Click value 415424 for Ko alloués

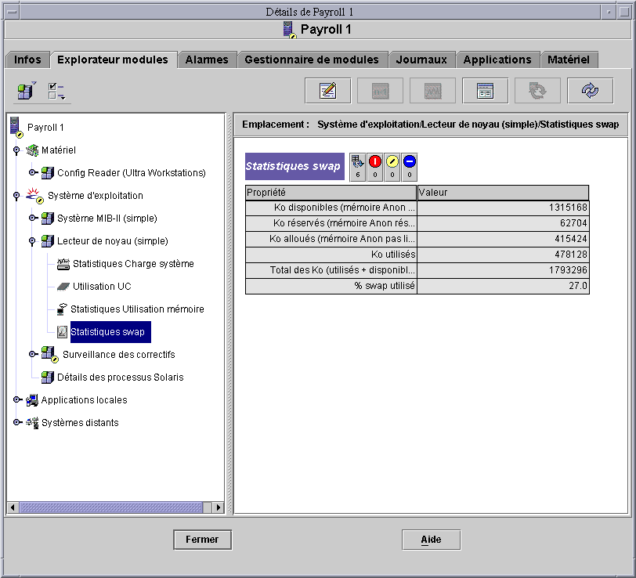(x=503, y=239)
